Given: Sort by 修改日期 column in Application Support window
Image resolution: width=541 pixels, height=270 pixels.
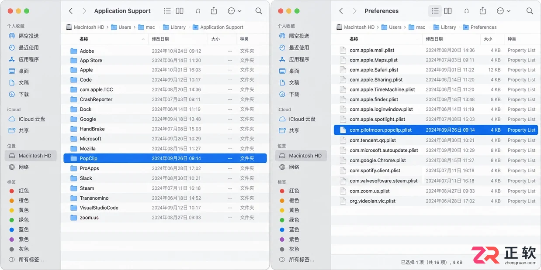Looking at the screenshot, I should (x=178, y=39).
